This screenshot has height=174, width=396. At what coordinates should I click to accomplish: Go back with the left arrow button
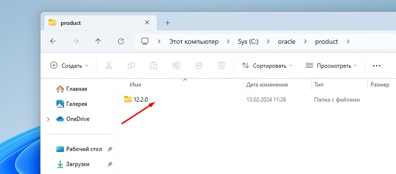pos(53,41)
